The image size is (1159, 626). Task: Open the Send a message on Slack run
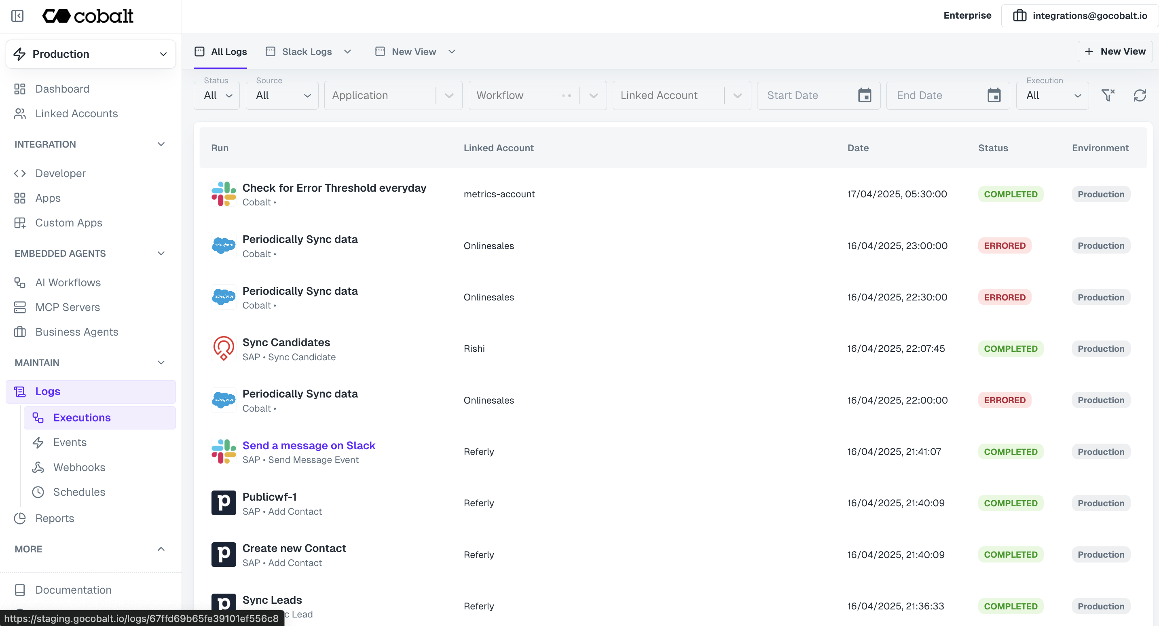(x=309, y=446)
